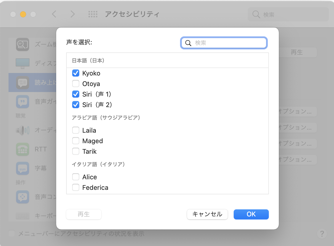
Task: Click the Spoken Content speech bubble icon
Action: (x=23, y=83)
